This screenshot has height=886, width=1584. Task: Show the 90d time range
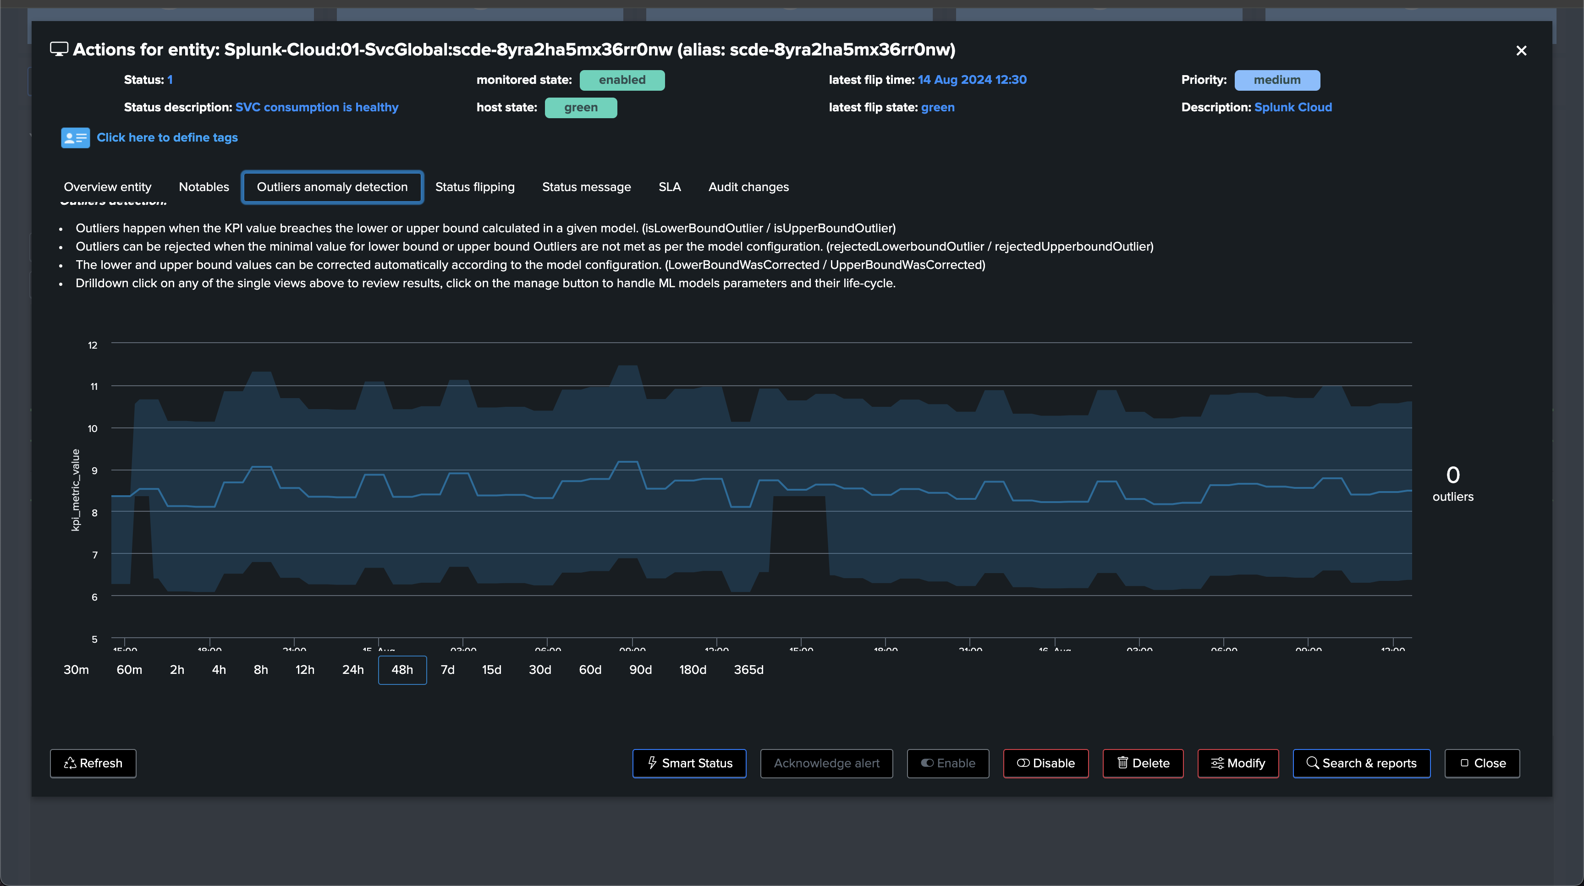(x=640, y=670)
